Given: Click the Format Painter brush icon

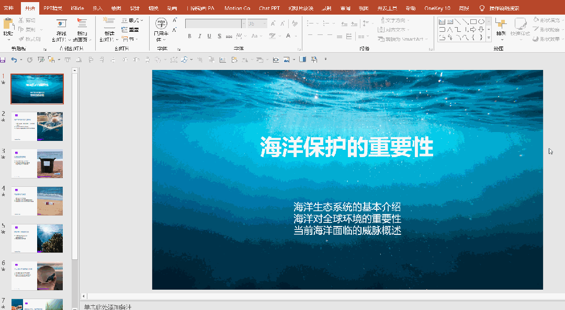Looking at the screenshot, I should click(x=21, y=39).
